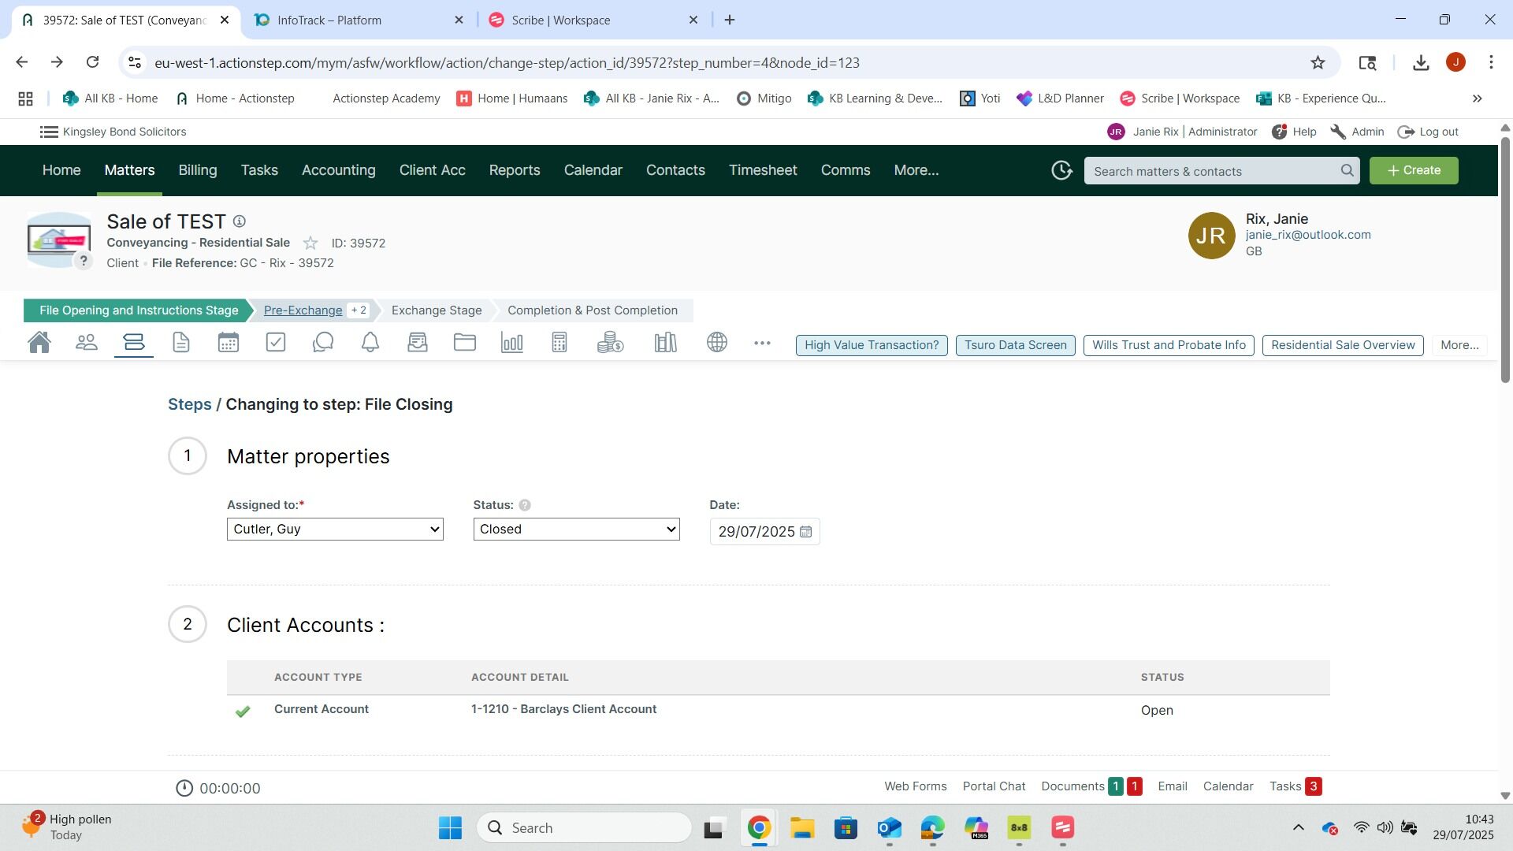The height and width of the screenshot is (851, 1513).
Task: Click the recent history clock icon
Action: click(1061, 170)
